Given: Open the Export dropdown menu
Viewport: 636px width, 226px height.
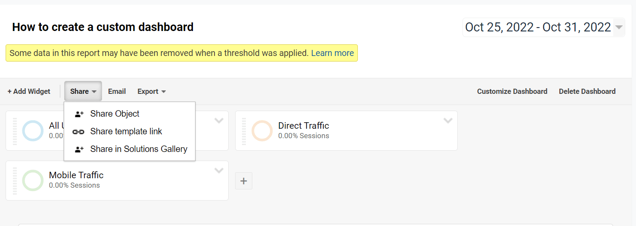Looking at the screenshot, I should coord(152,91).
